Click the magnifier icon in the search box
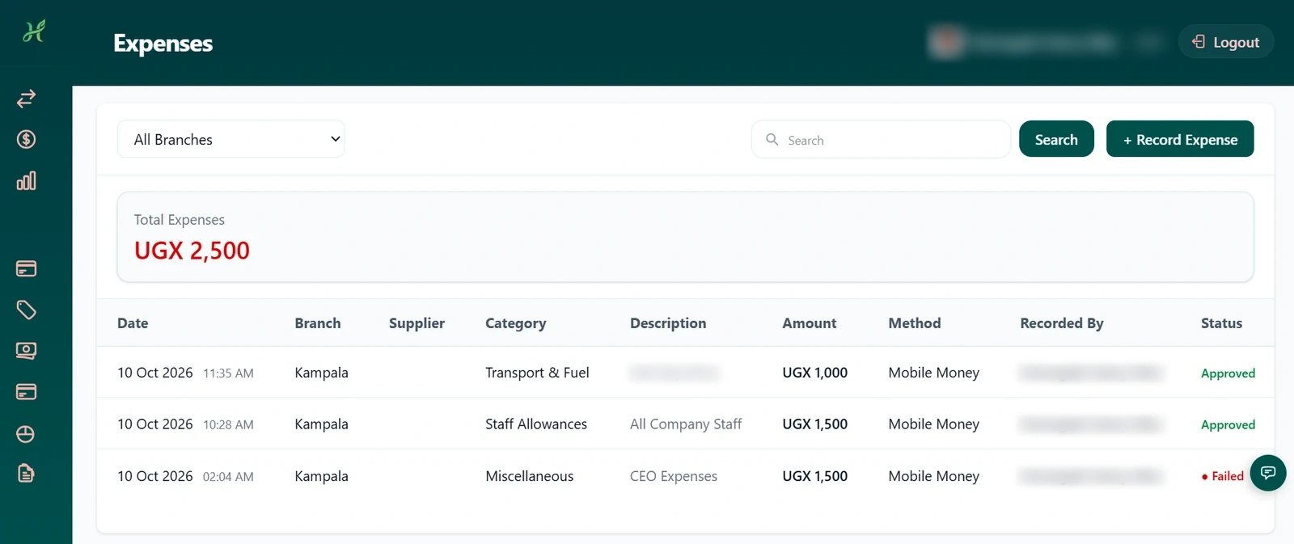Image resolution: width=1294 pixels, height=544 pixels. coord(772,140)
